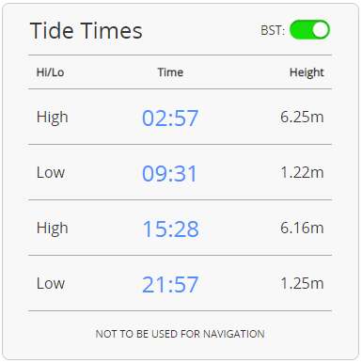Viewport: 362px width, 363px height.
Task: Select the 21:57 low tide time
Action: click(170, 284)
